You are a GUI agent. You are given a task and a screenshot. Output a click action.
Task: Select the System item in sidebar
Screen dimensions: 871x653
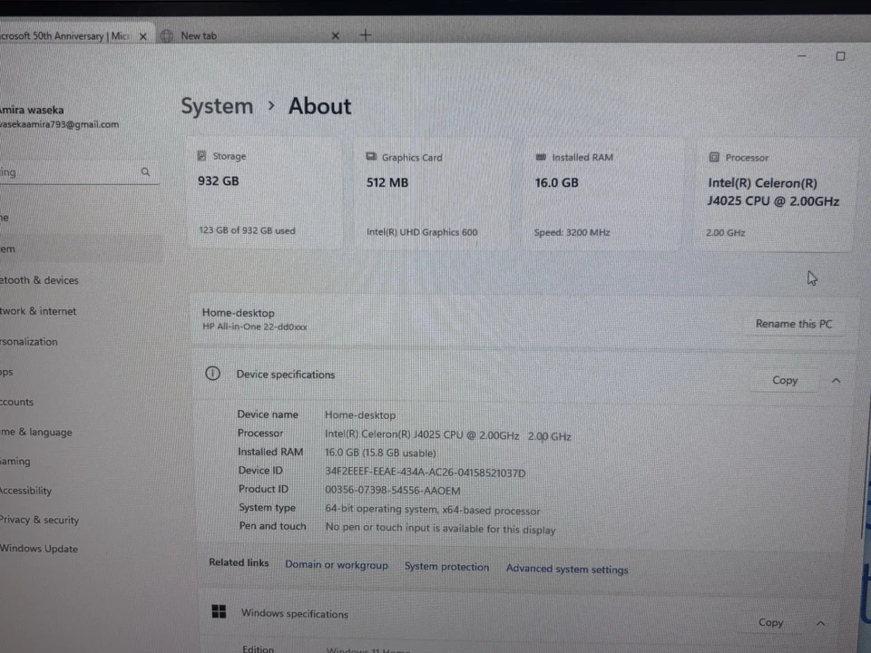[x=81, y=249]
